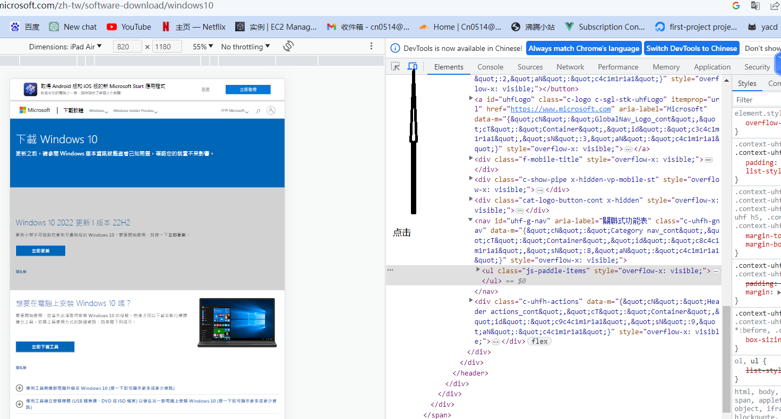Open the first-project bookmark
This screenshot has height=419, width=781.
coord(696,27)
